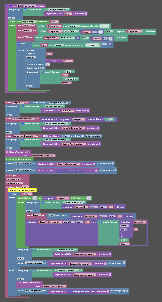The width and height of the screenshot is (162, 302).
Task: Click StatusVorStromausfall variable in bottom SetObjectsFromList call
Action: [x=54, y=286]
